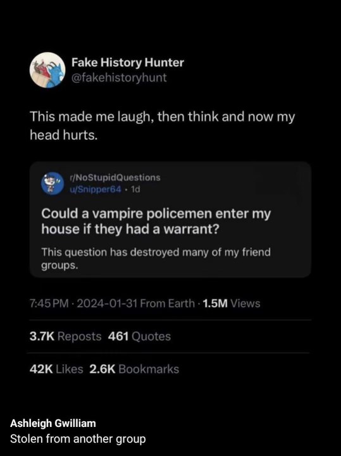Select the 'Stolen from another group' caption

[78, 439]
